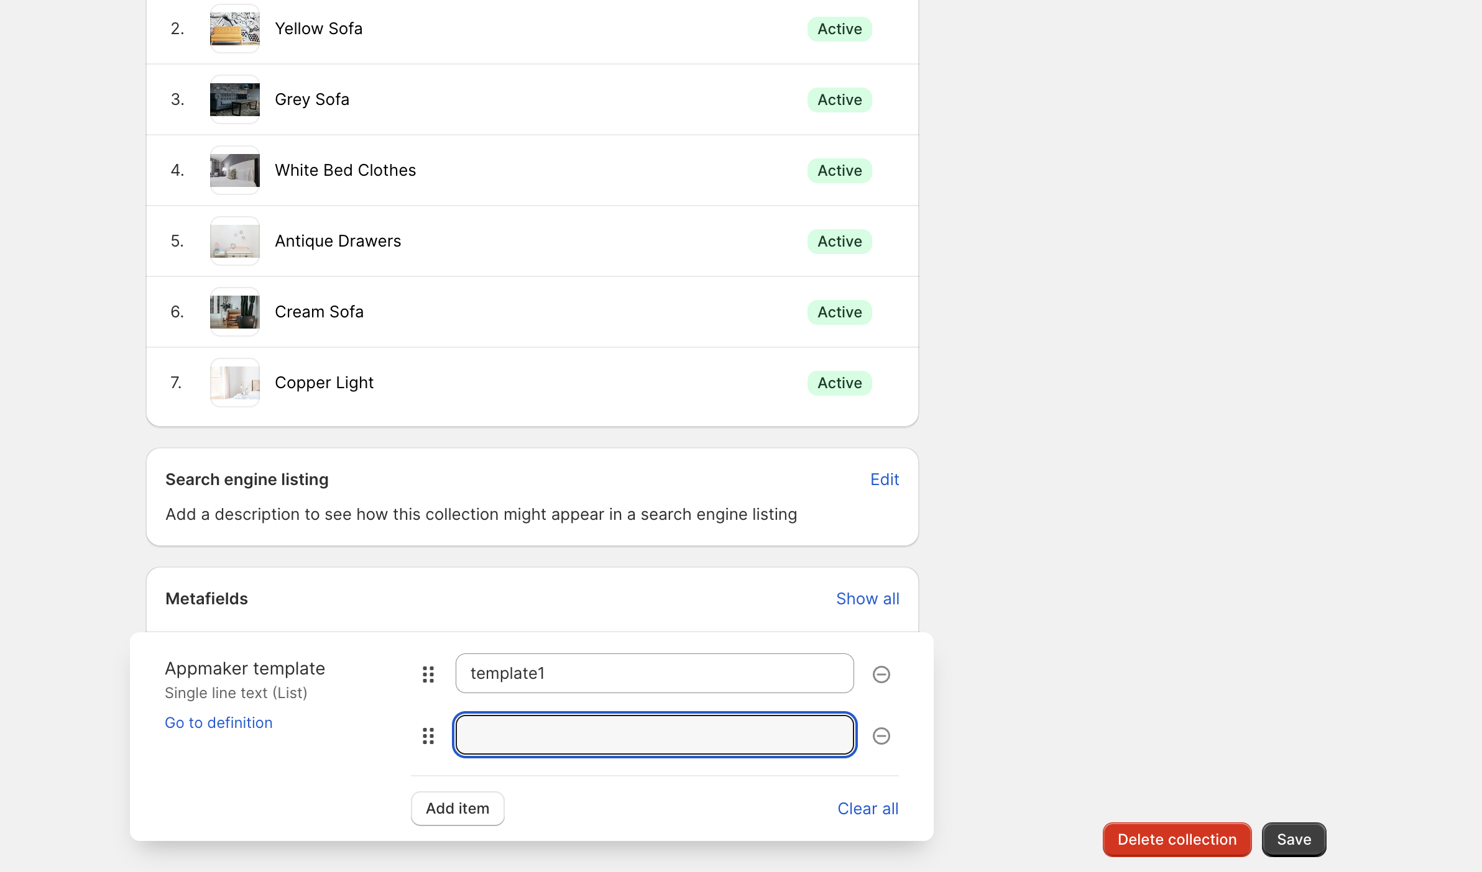Open the Copper Light product thumbnail
Screen dimensions: 1482x872
(234, 383)
